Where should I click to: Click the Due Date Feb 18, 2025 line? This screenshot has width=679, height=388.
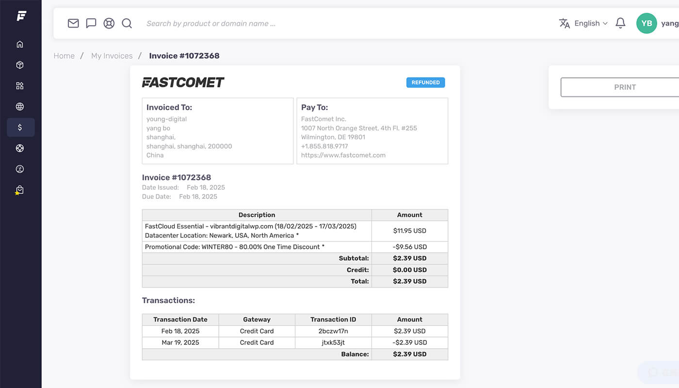pos(179,197)
